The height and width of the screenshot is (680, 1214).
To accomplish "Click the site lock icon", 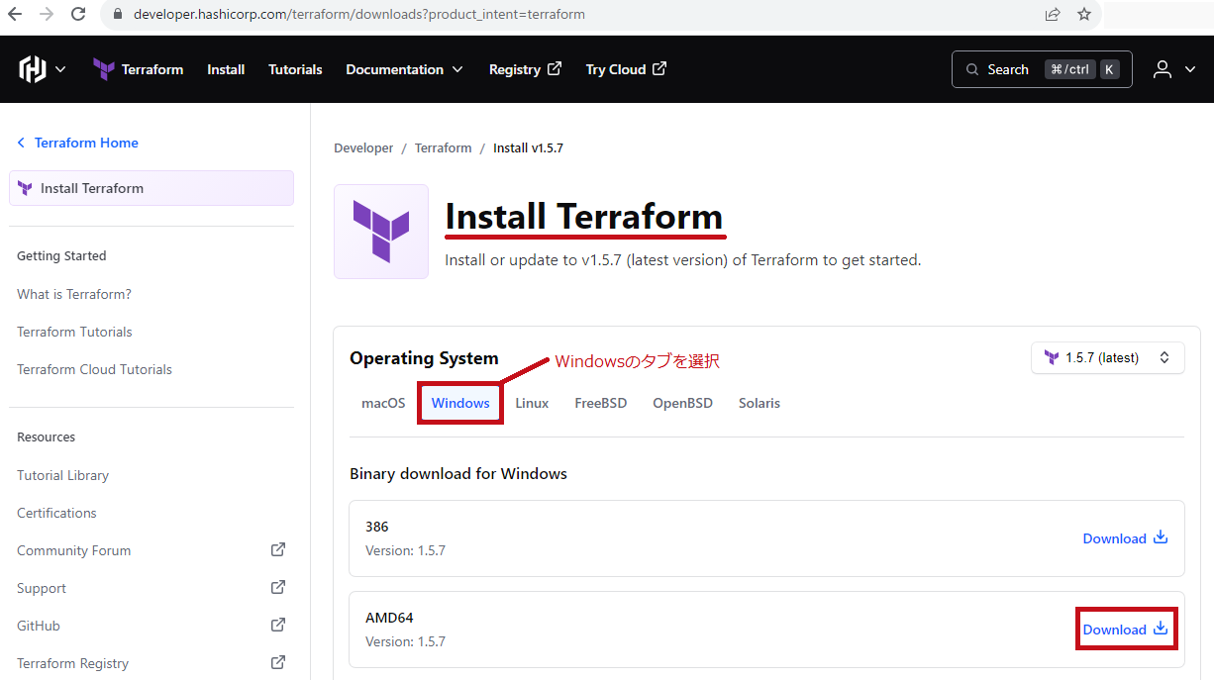I will pos(117,15).
